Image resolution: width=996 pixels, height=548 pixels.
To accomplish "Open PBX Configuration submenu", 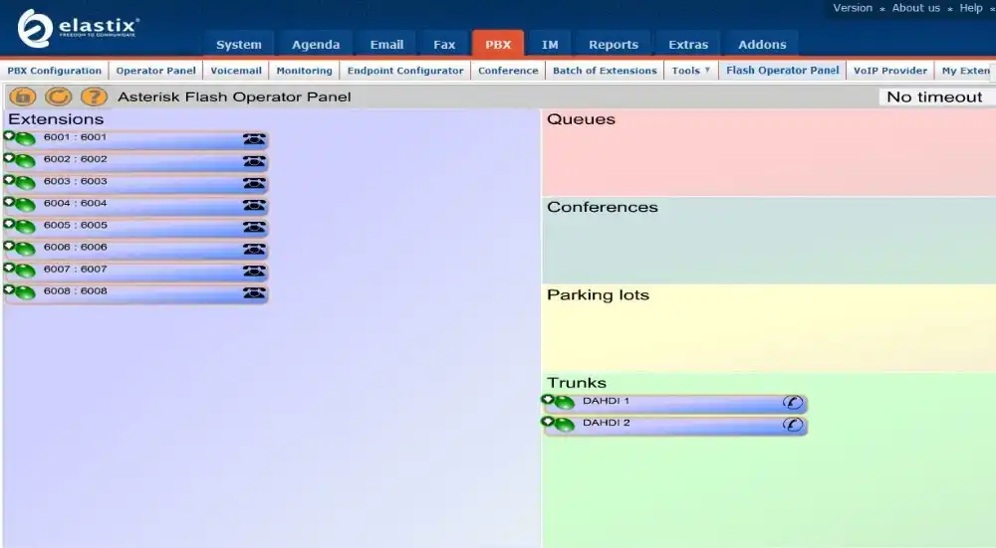I will point(55,71).
